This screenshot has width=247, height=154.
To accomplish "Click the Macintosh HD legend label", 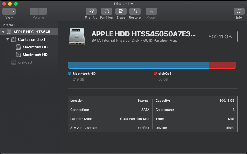I will 84,73.
